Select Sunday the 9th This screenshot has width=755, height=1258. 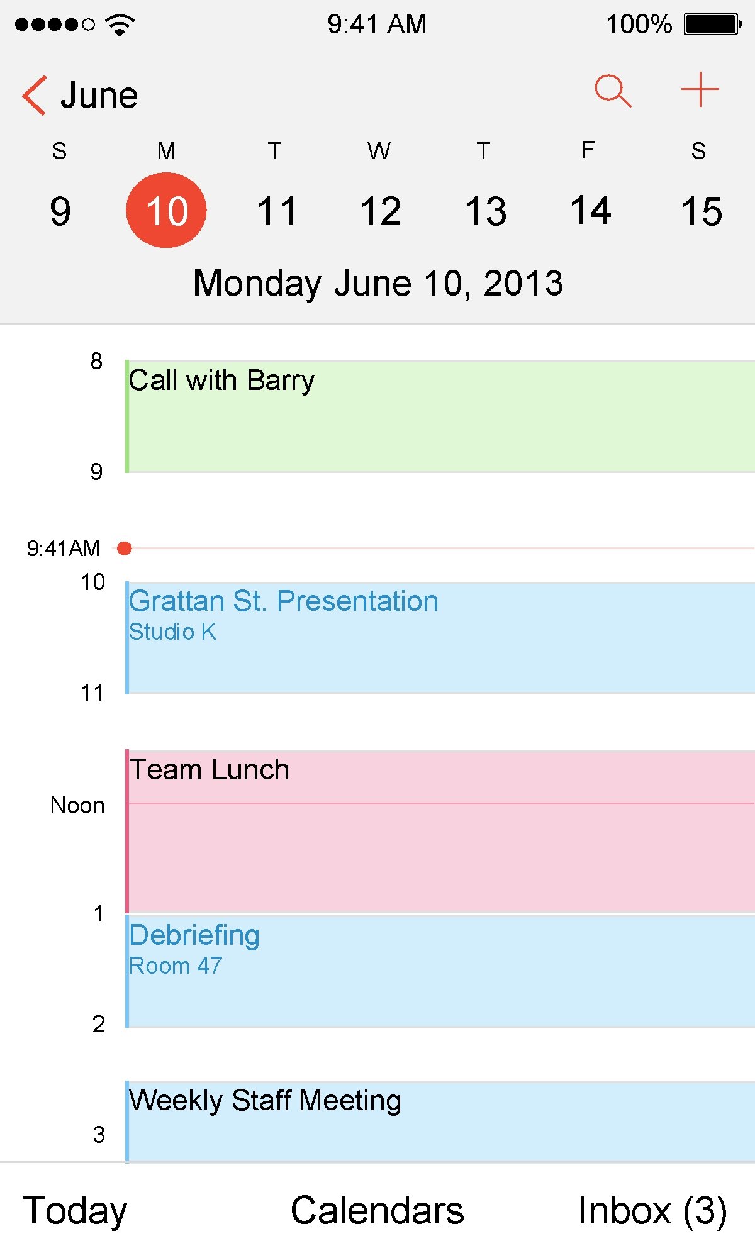tap(60, 211)
